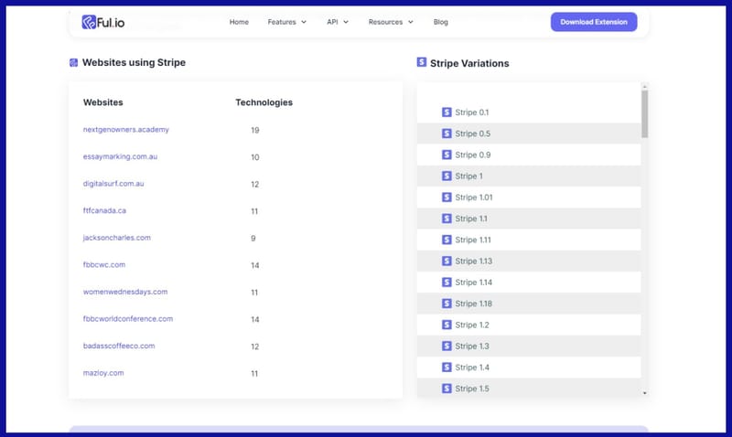Visit the badasscoffeeco.com link
The height and width of the screenshot is (437, 732).
pyautogui.click(x=119, y=346)
